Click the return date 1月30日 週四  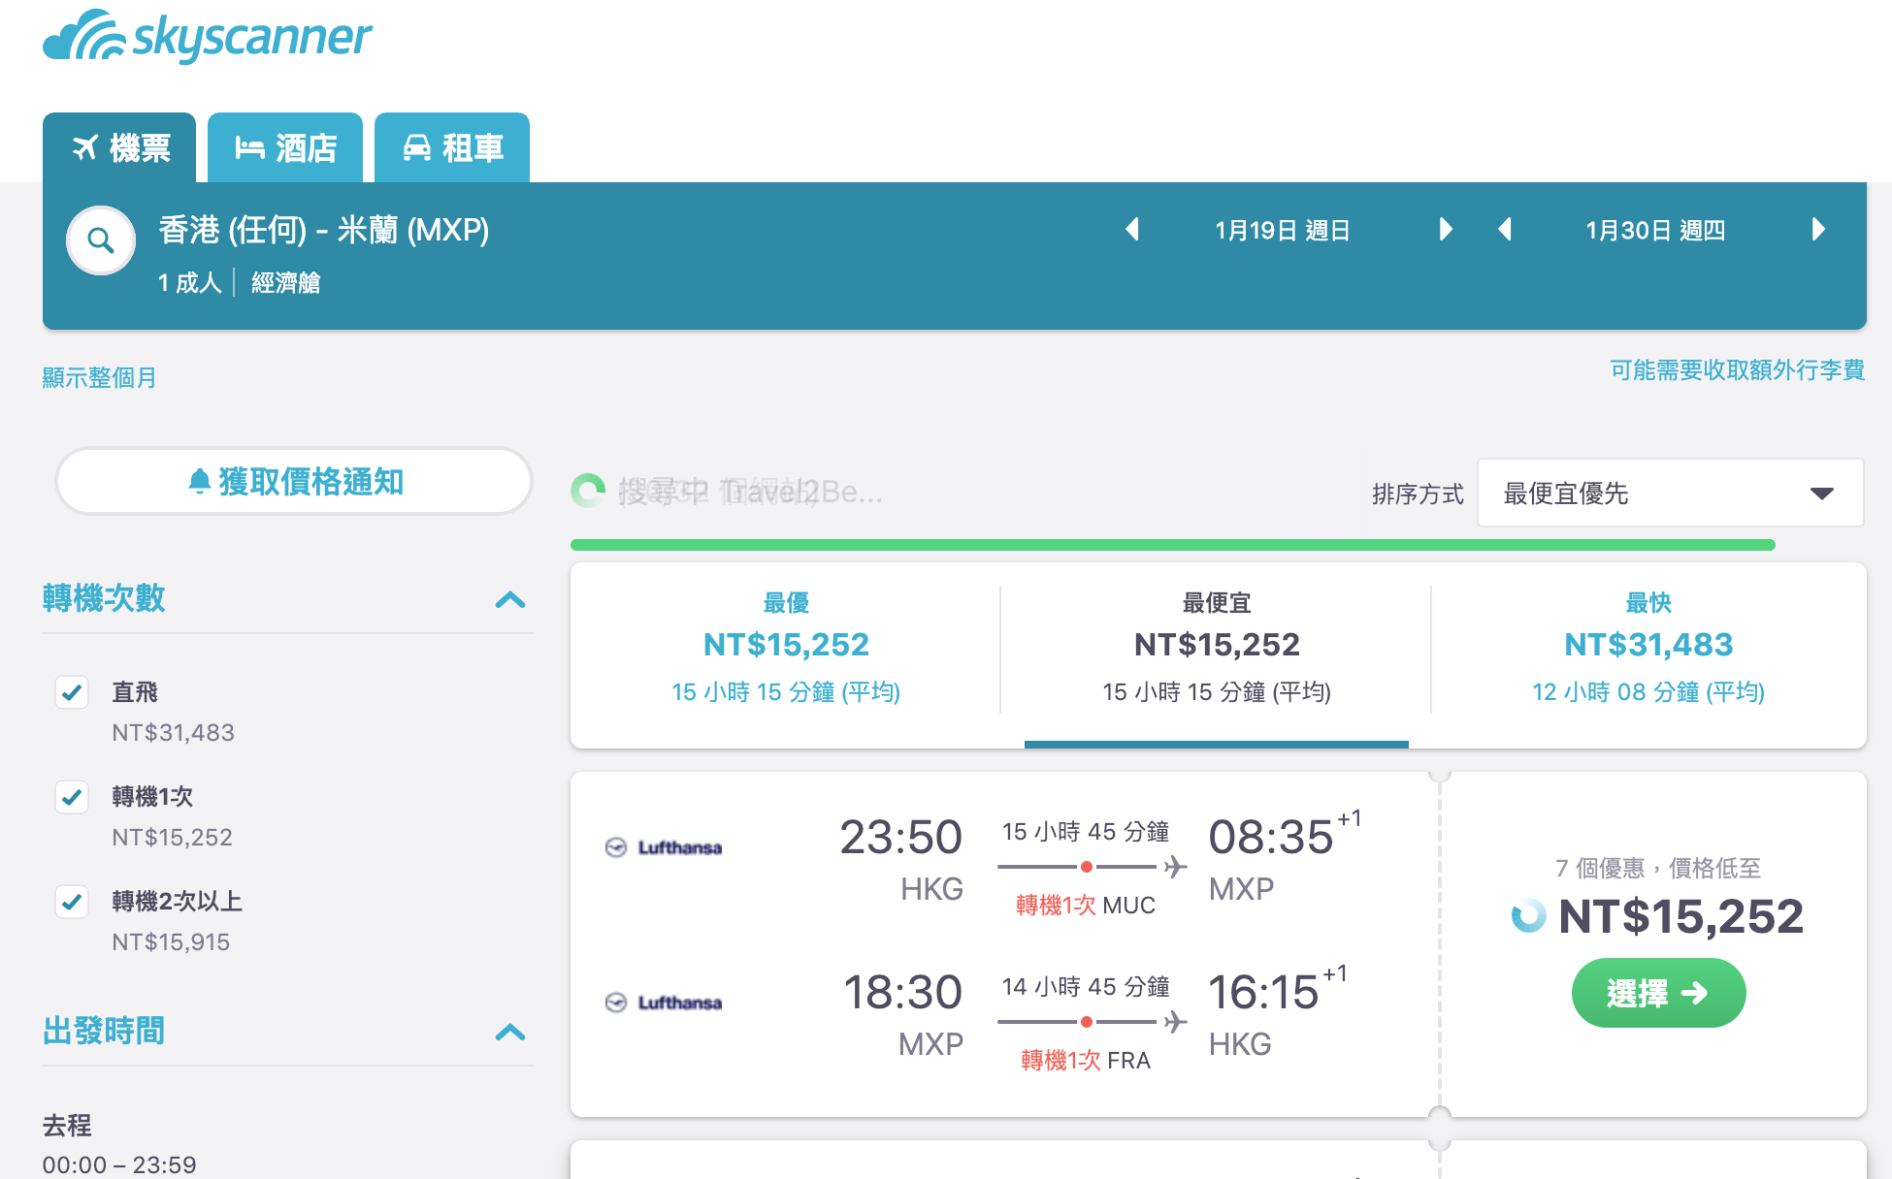click(x=1655, y=231)
